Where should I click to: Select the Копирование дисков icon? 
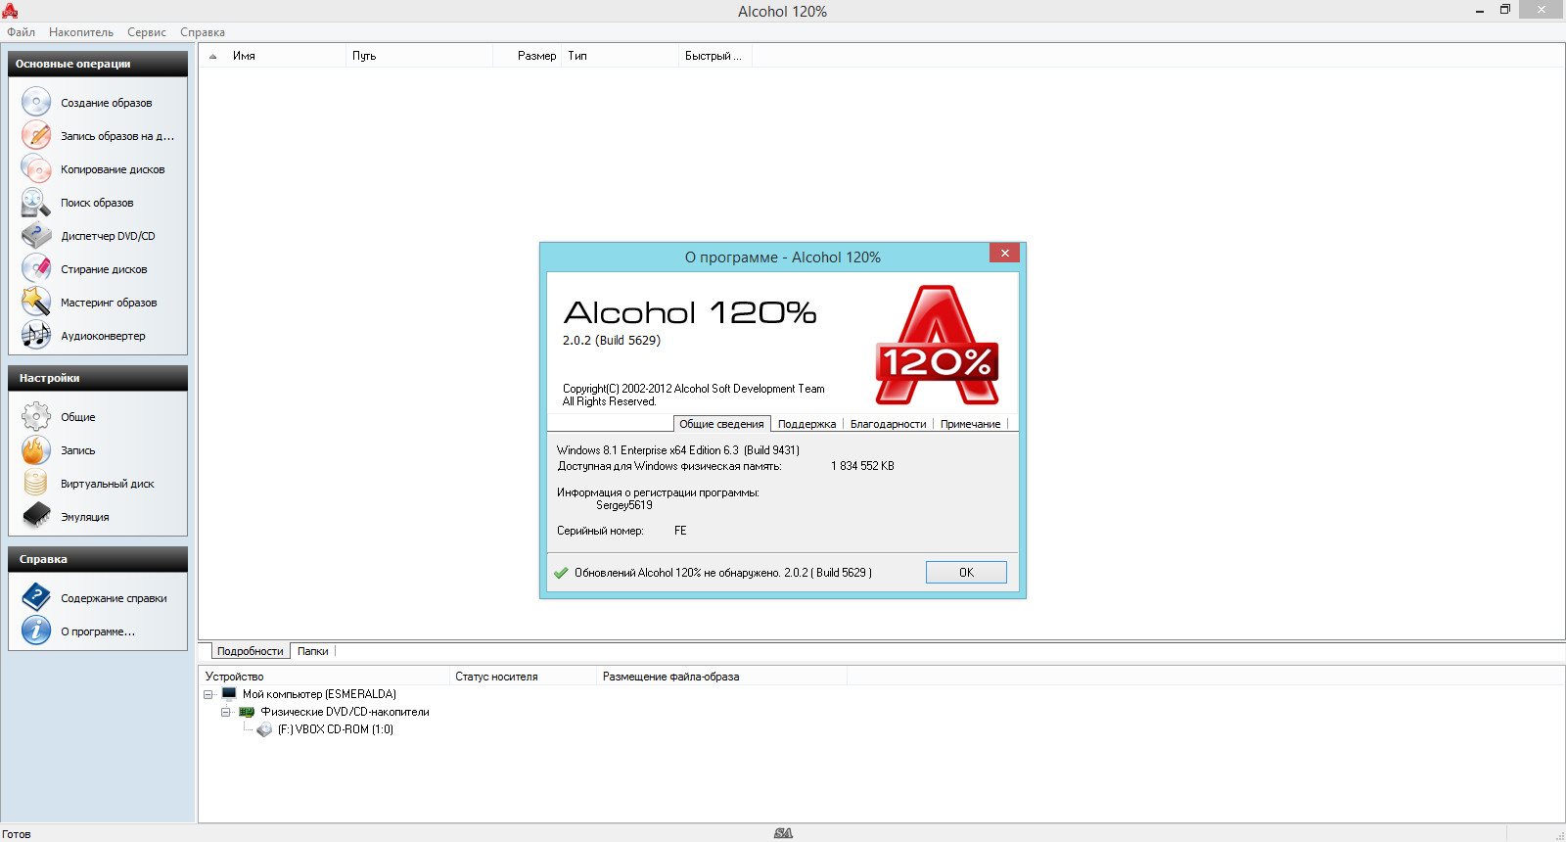coord(36,168)
